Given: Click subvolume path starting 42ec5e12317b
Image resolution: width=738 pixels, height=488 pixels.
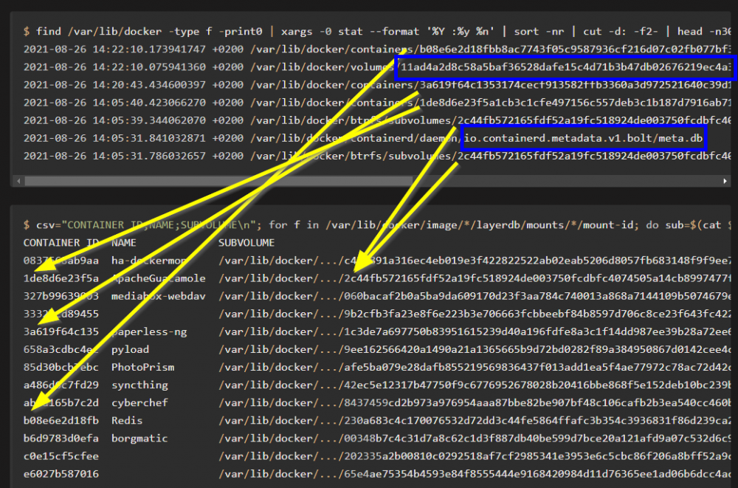Looking at the screenshot, I should click(x=475, y=385).
